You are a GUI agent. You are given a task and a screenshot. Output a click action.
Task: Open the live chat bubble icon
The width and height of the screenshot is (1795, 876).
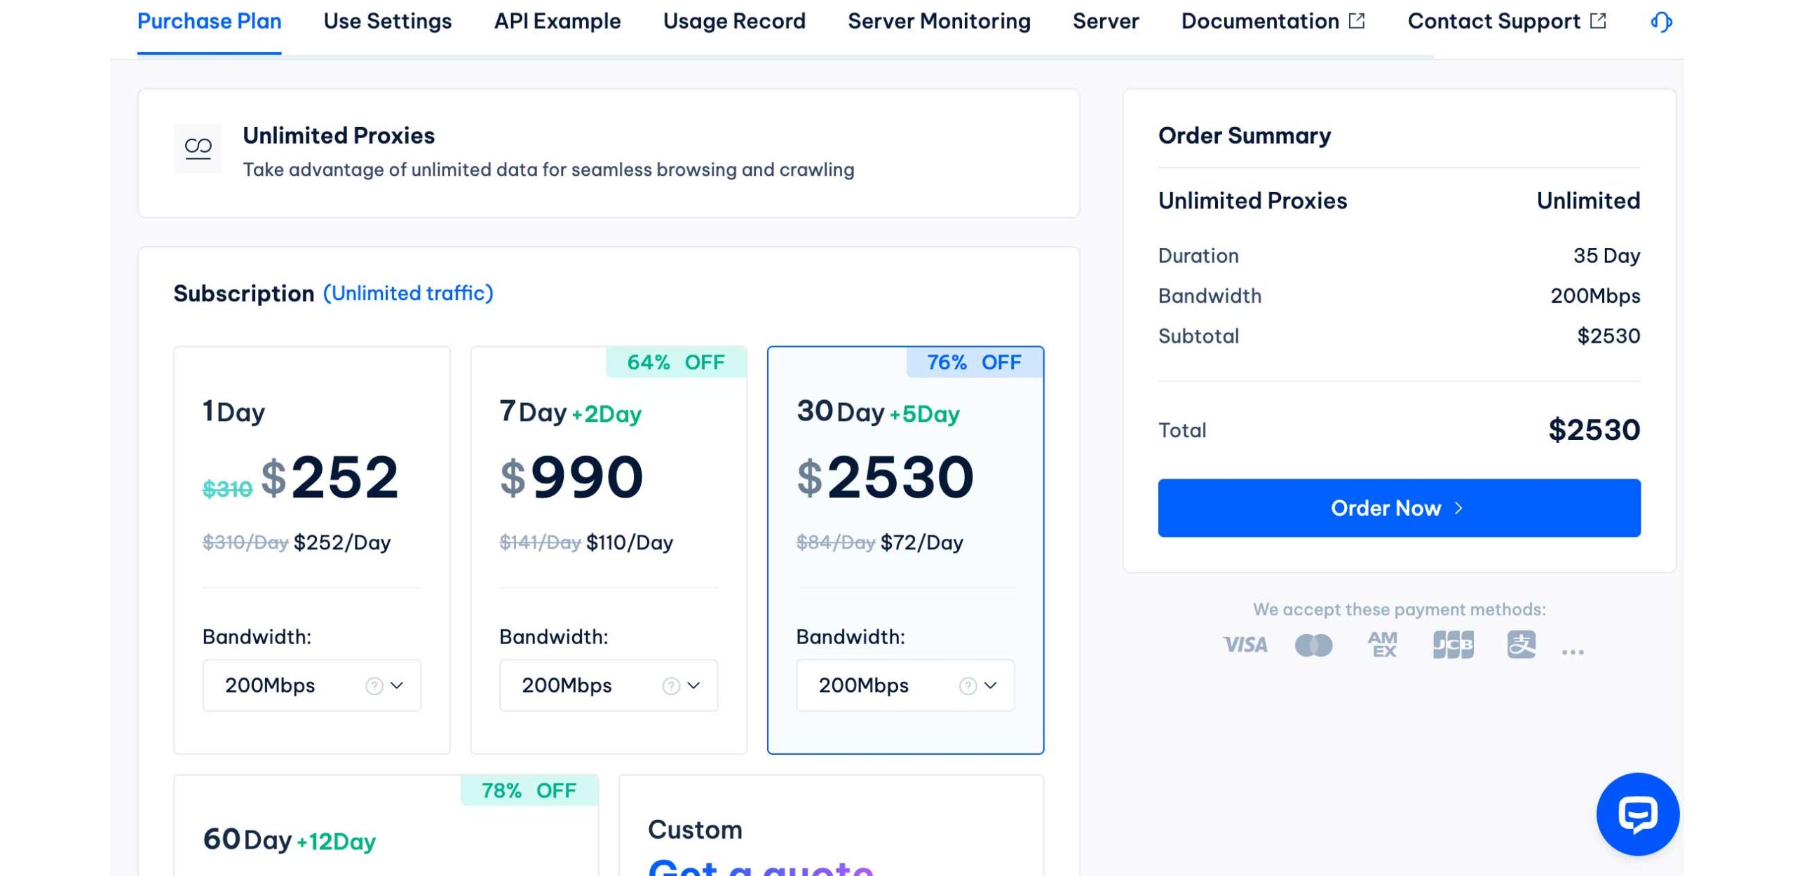point(1637,814)
